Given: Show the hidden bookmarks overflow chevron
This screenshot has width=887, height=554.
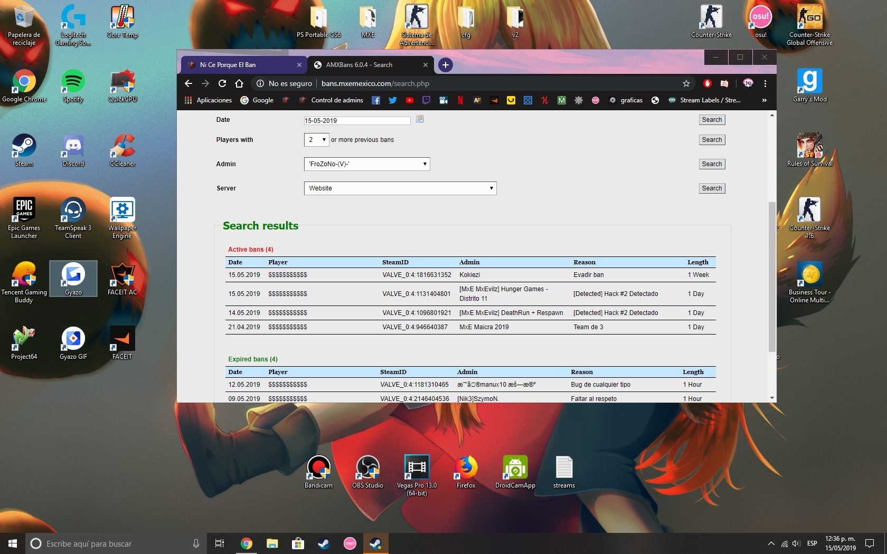Looking at the screenshot, I should 764,100.
